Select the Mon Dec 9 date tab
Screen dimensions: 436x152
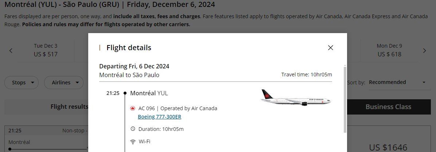point(389,50)
